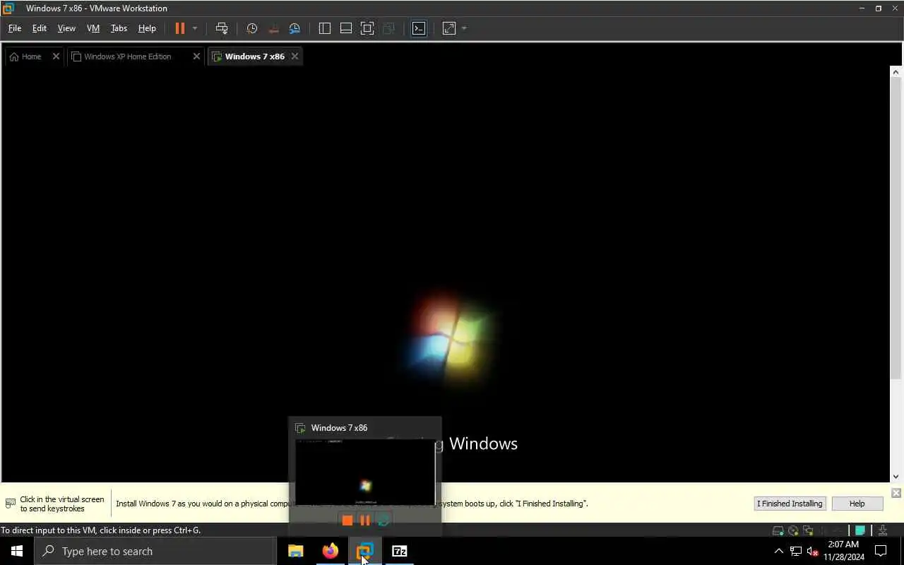The image size is (904, 565).
Task: Send Ctrl+Alt+Del to the virtual machine
Action: coord(222,28)
